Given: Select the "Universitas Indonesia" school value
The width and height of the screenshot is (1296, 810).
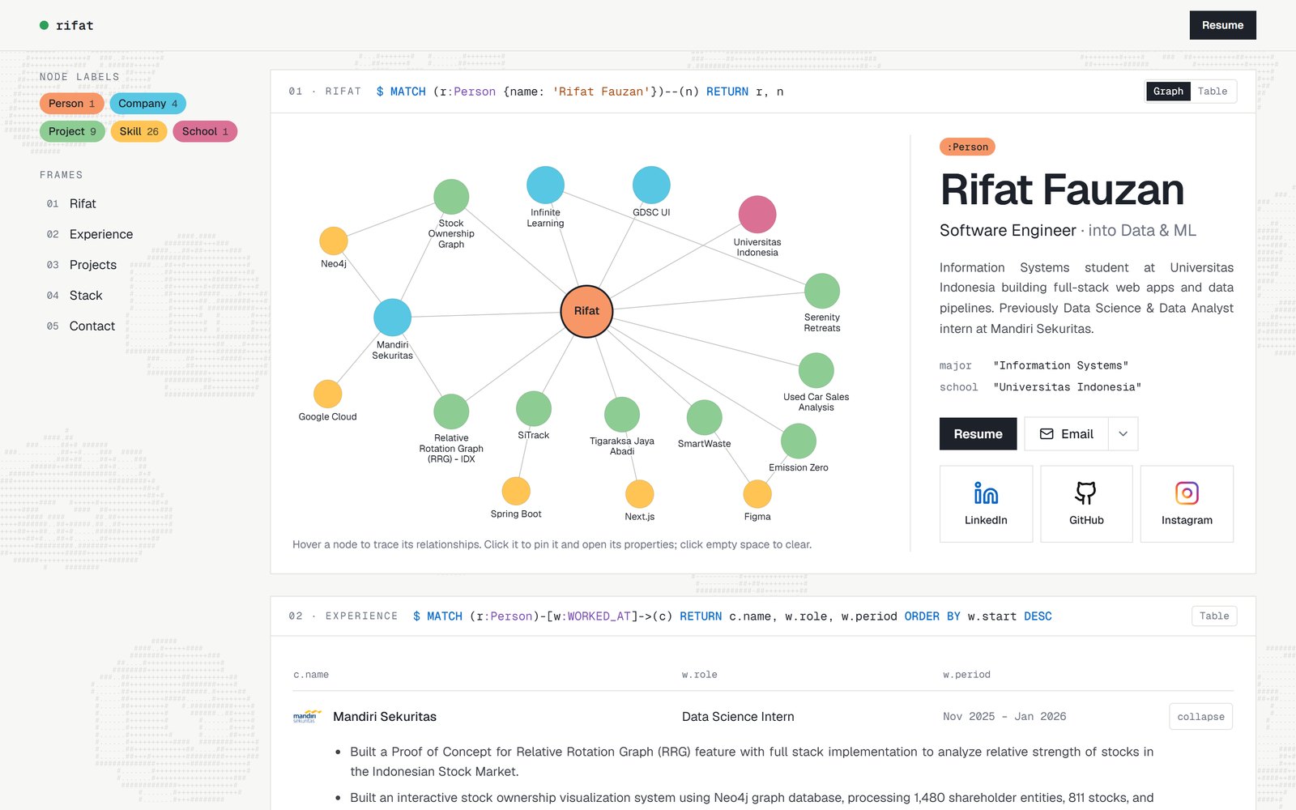Looking at the screenshot, I should pyautogui.click(x=1068, y=387).
